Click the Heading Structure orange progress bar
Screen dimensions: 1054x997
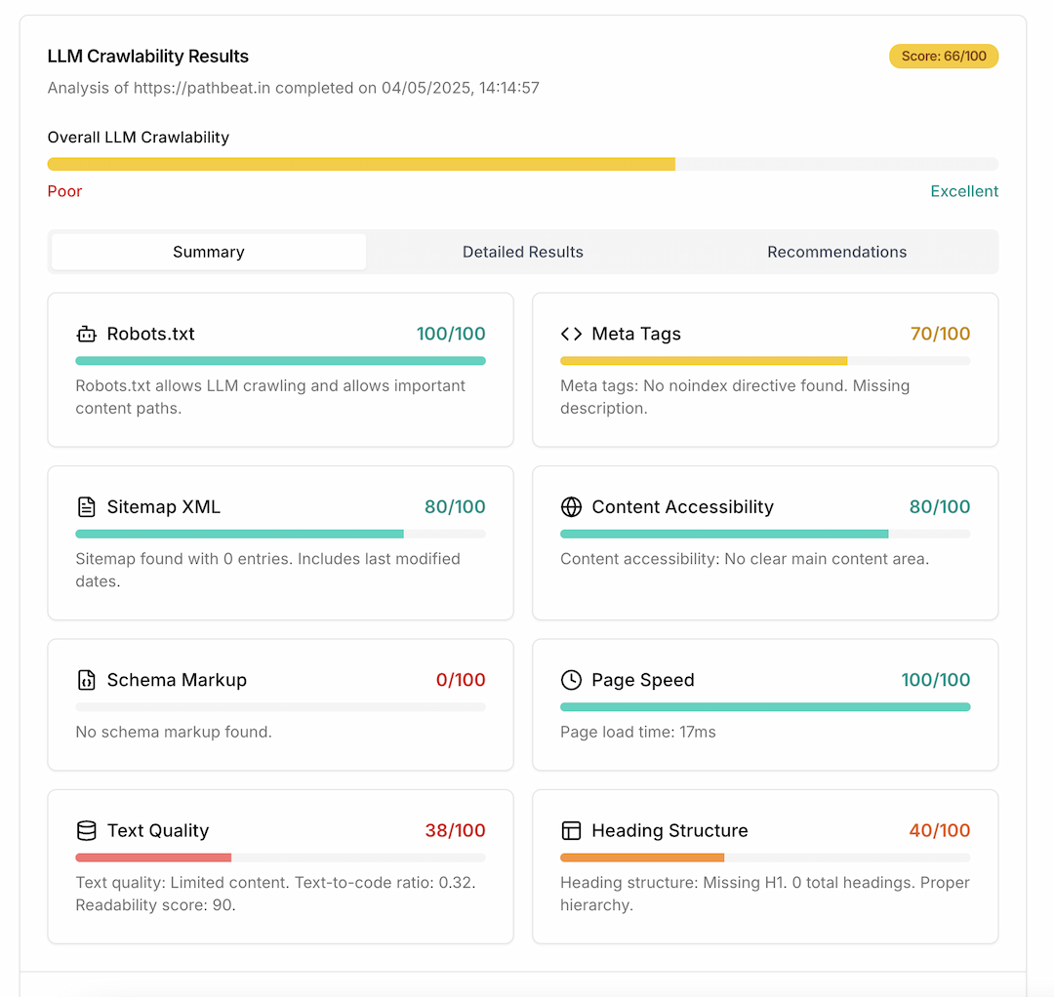(642, 857)
